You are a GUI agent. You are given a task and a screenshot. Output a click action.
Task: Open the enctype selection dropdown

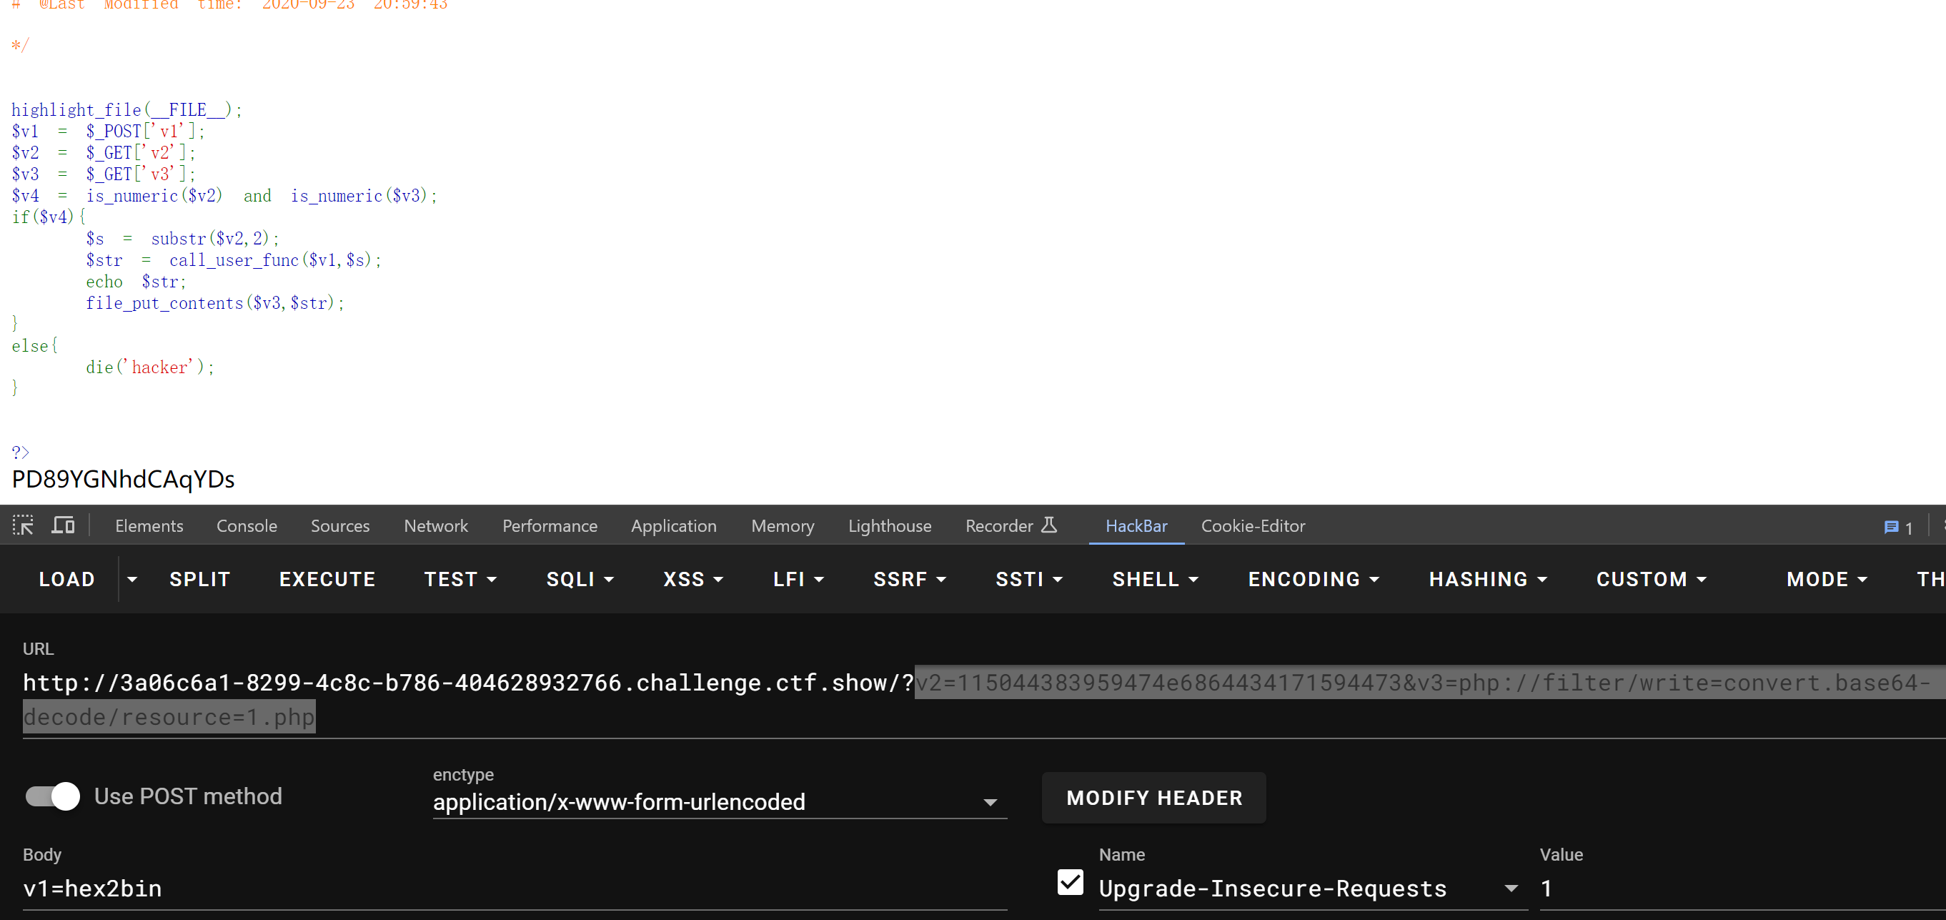(719, 801)
